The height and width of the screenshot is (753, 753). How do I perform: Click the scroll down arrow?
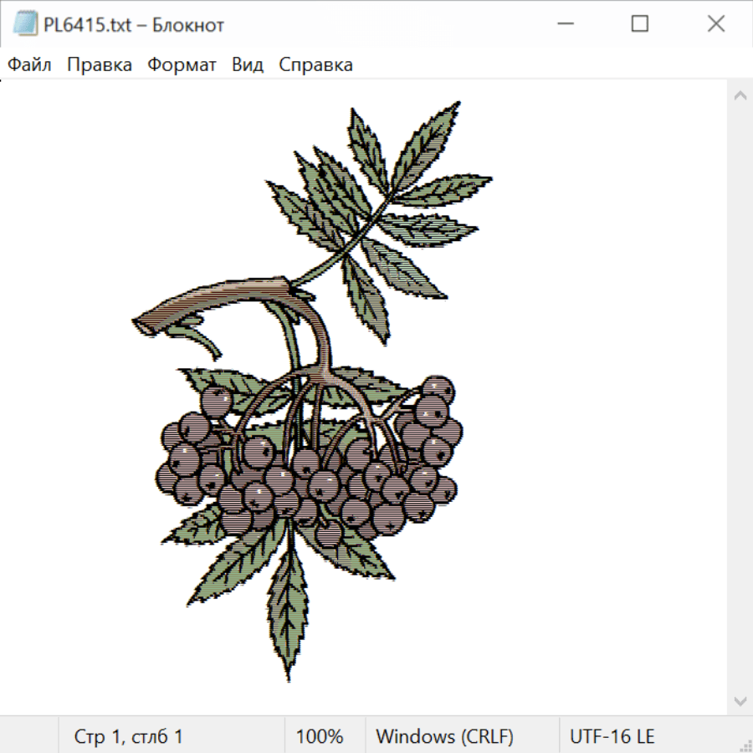(x=740, y=700)
